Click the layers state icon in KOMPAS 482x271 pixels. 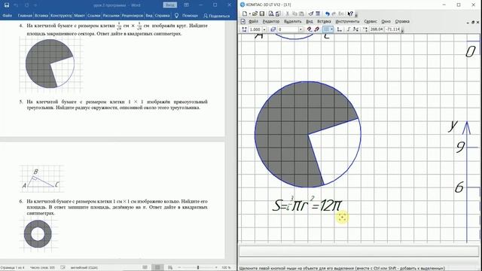tap(273, 29)
